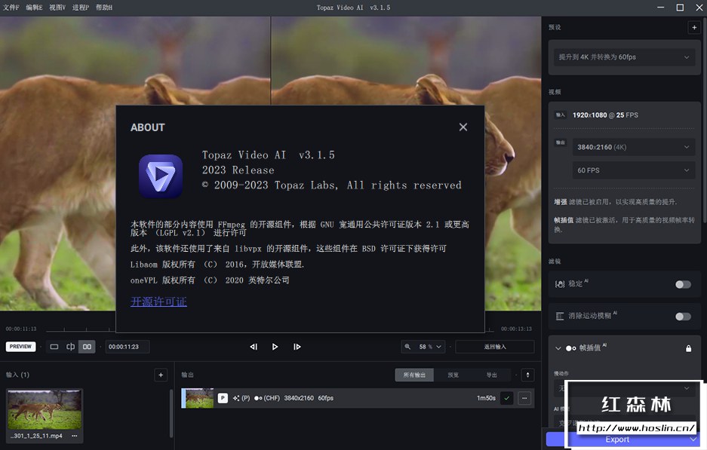Toggle the 消除运动模糊 switch

pos(683,317)
